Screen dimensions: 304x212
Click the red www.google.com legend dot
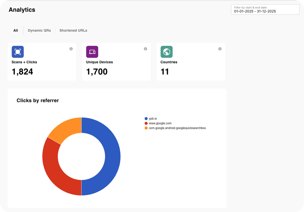pyautogui.click(x=146, y=123)
